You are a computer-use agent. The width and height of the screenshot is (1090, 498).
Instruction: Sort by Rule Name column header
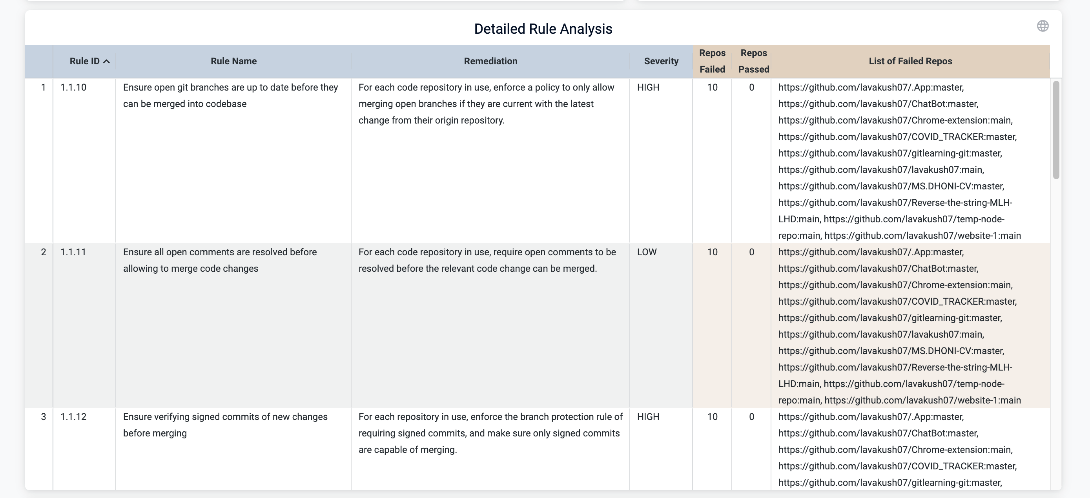point(233,61)
